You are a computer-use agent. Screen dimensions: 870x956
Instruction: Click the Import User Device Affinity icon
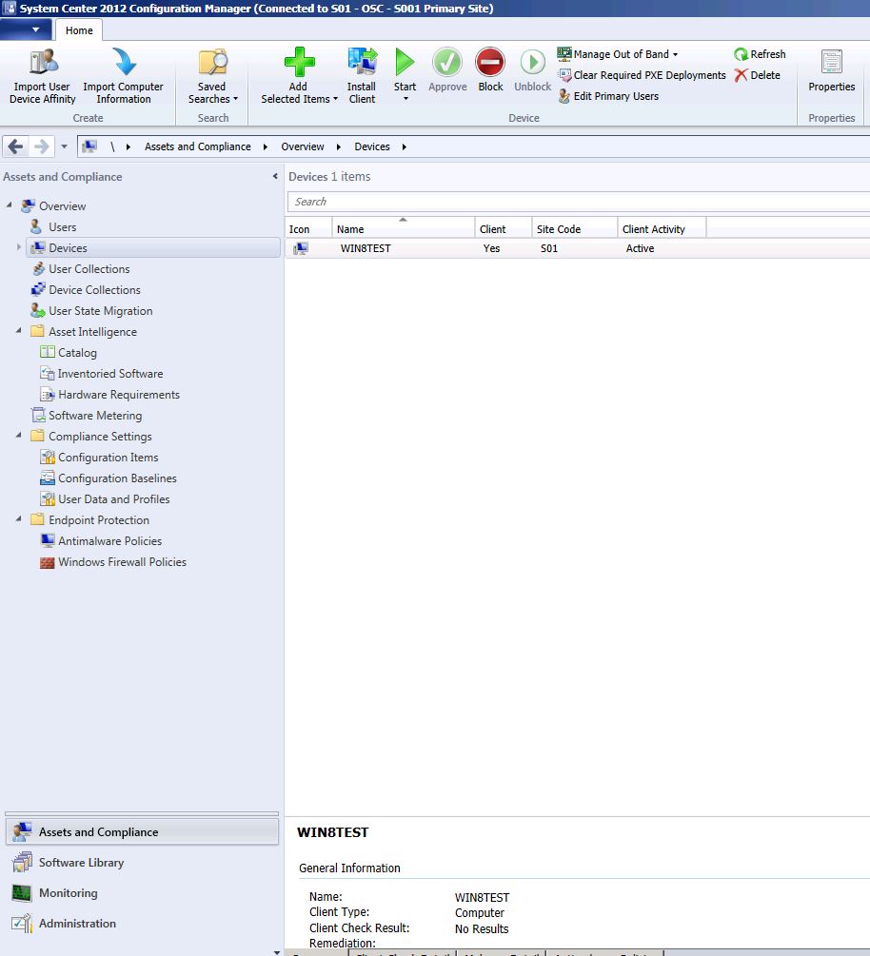(43, 63)
